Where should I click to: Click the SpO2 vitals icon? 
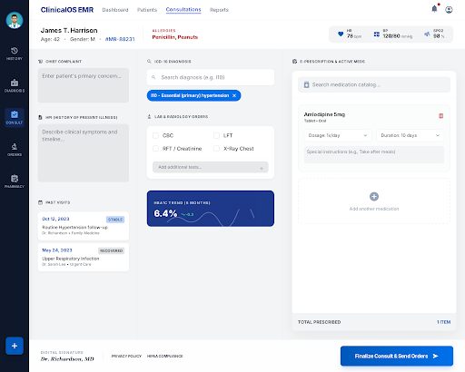click(x=427, y=34)
